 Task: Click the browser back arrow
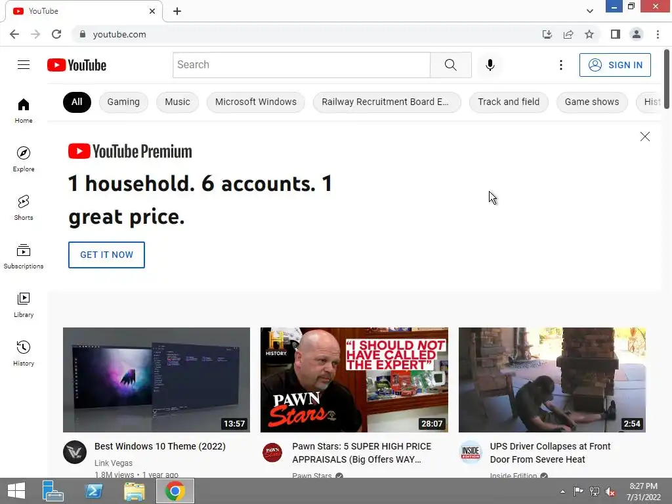pos(14,34)
